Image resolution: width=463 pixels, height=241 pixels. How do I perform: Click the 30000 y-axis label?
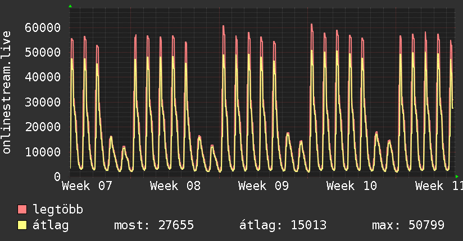point(43,102)
